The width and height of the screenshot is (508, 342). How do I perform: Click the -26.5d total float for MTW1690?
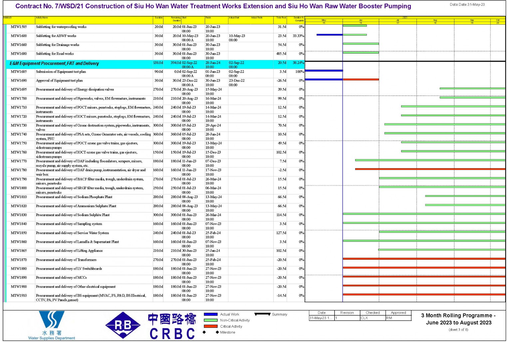click(281, 81)
